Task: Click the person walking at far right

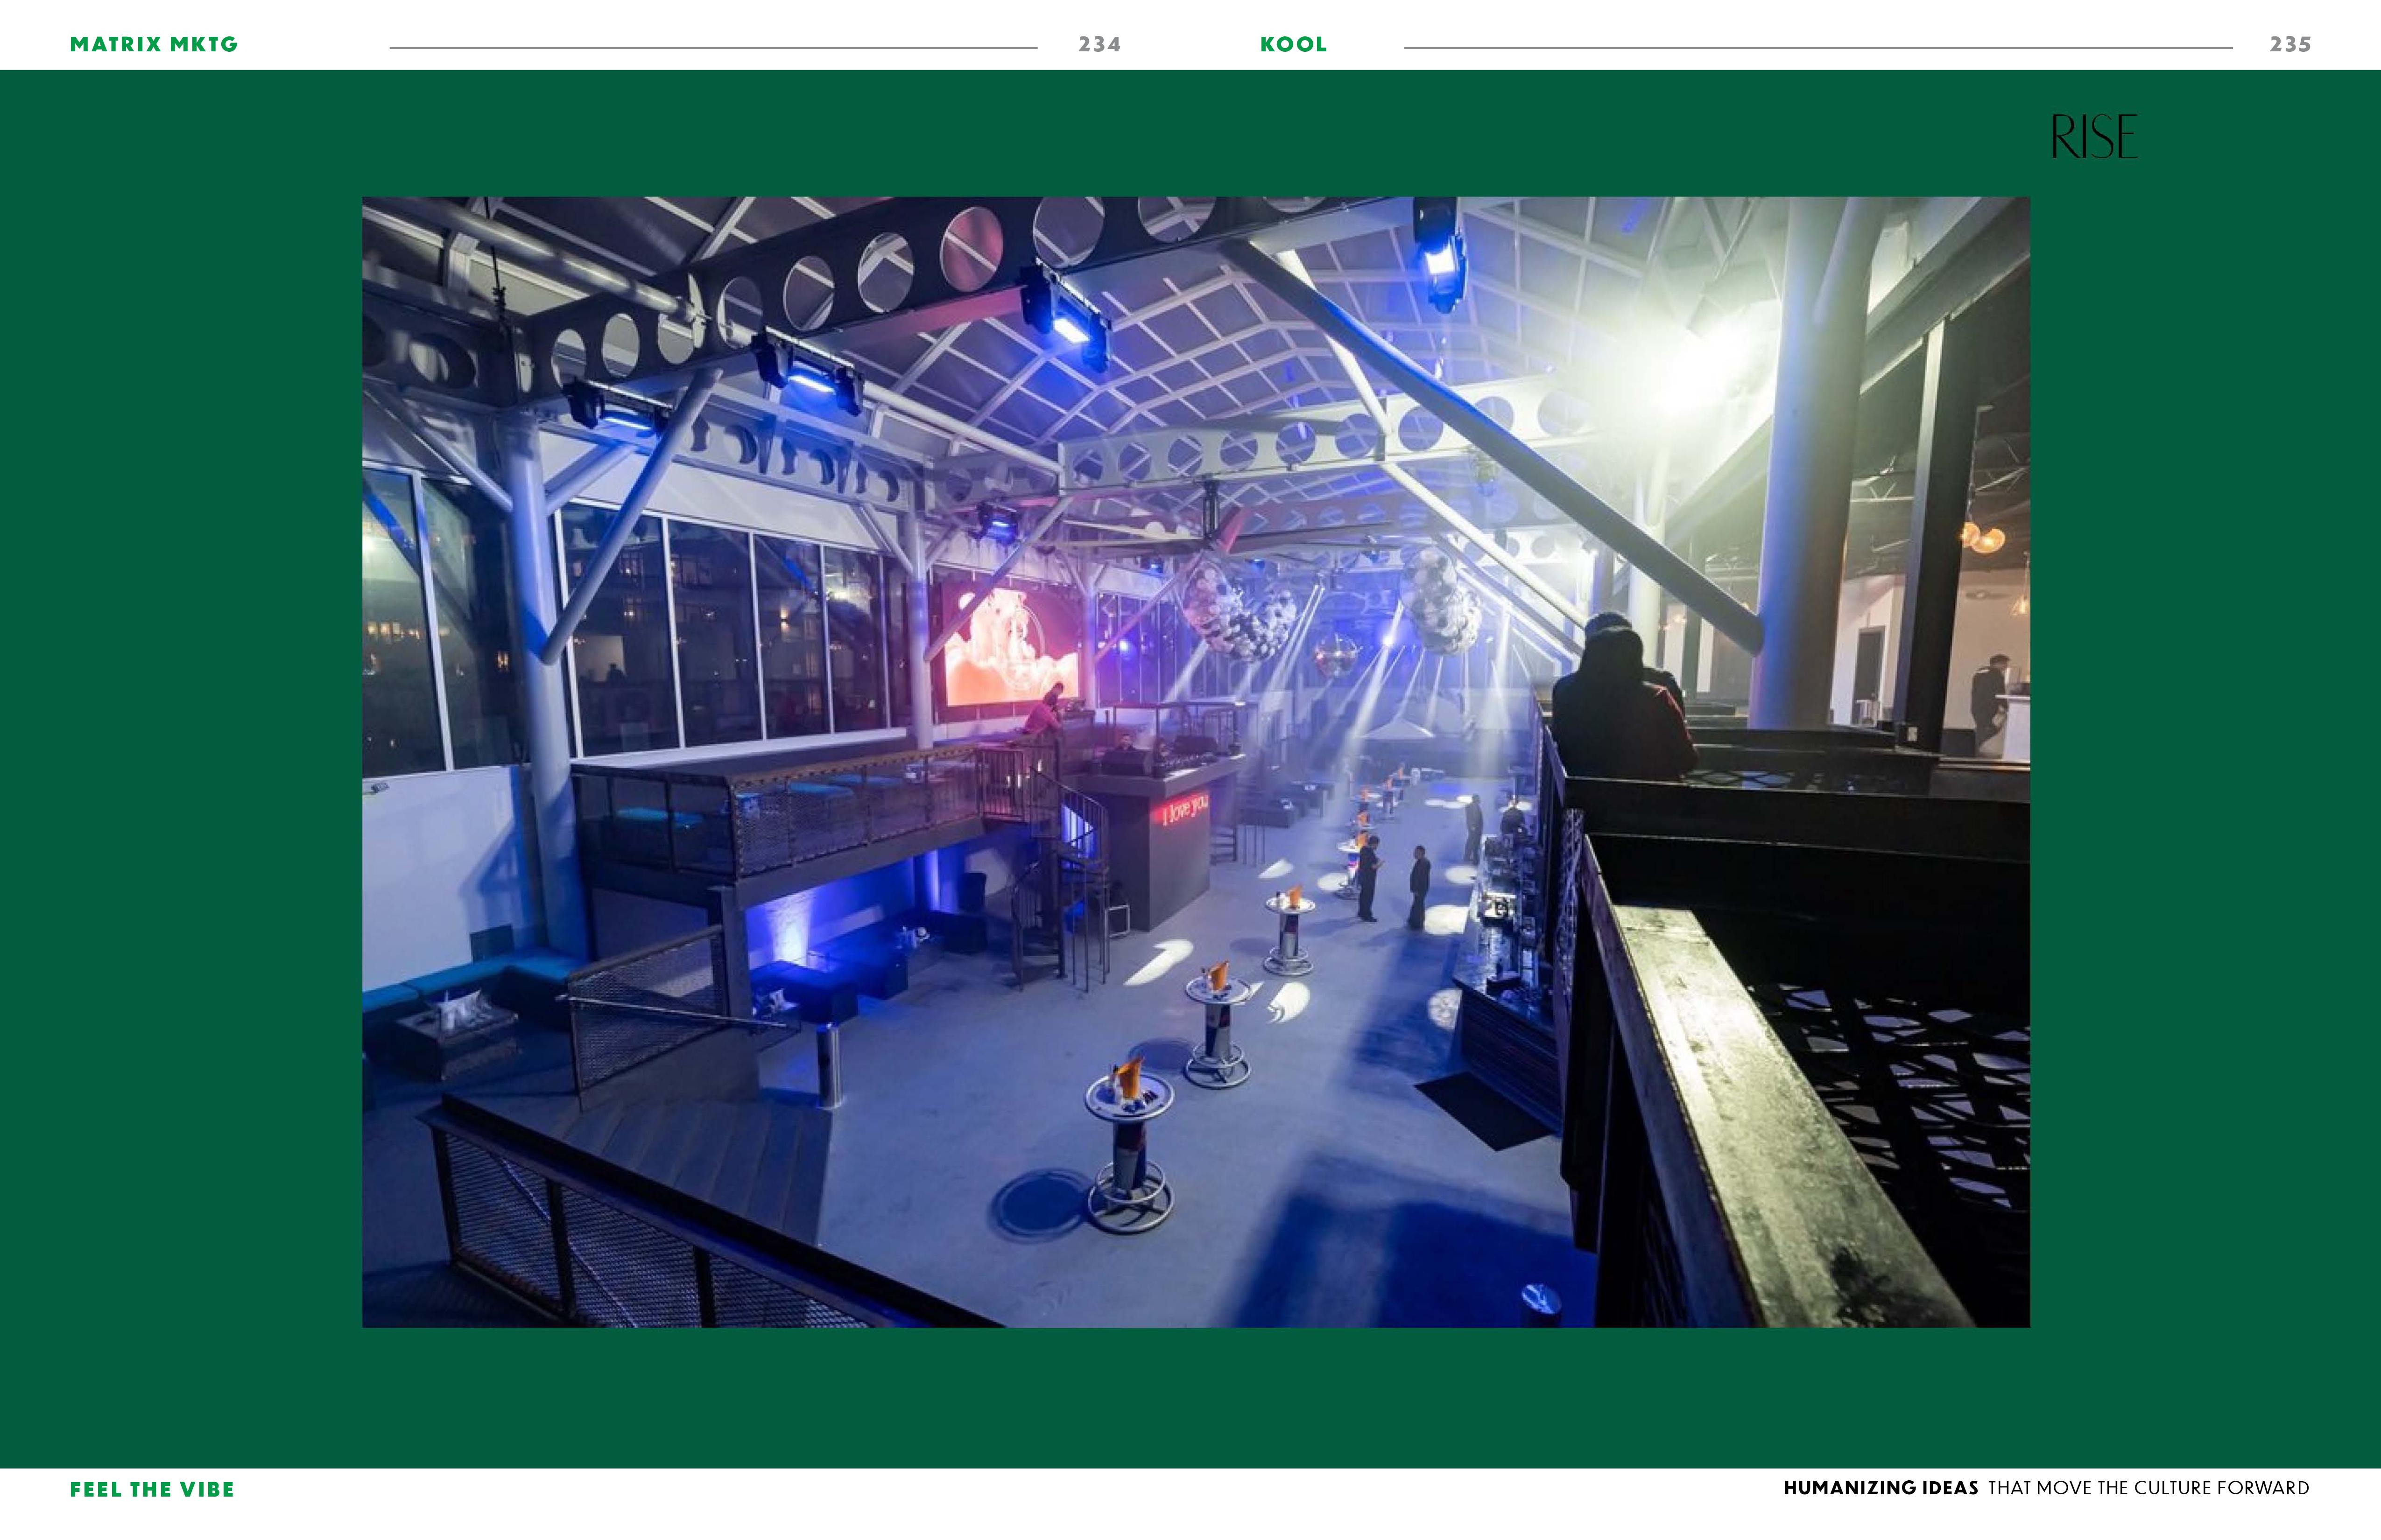Action: click(1989, 700)
